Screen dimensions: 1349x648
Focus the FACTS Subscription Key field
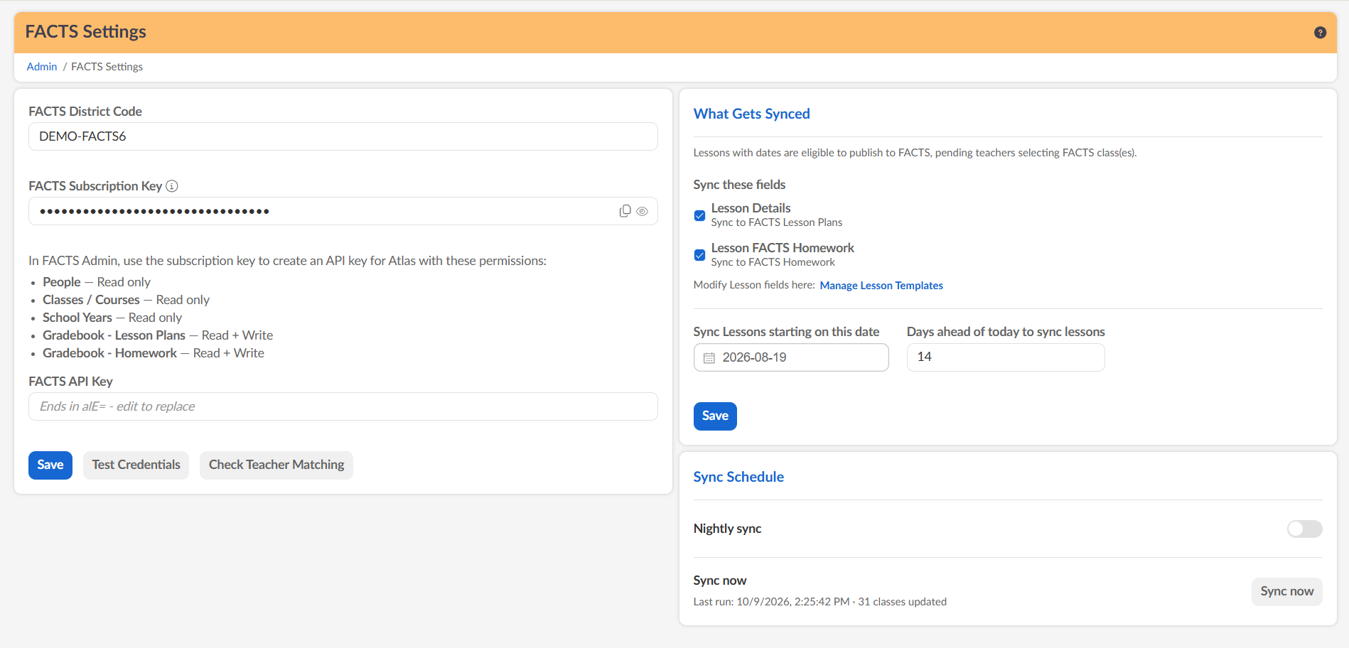click(x=343, y=211)
